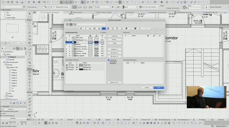Image resolution: width=229 pixels, height=128 pixels.
Task: Open Profiles tab icon in Attribute Manager
Action: [113, 28]
